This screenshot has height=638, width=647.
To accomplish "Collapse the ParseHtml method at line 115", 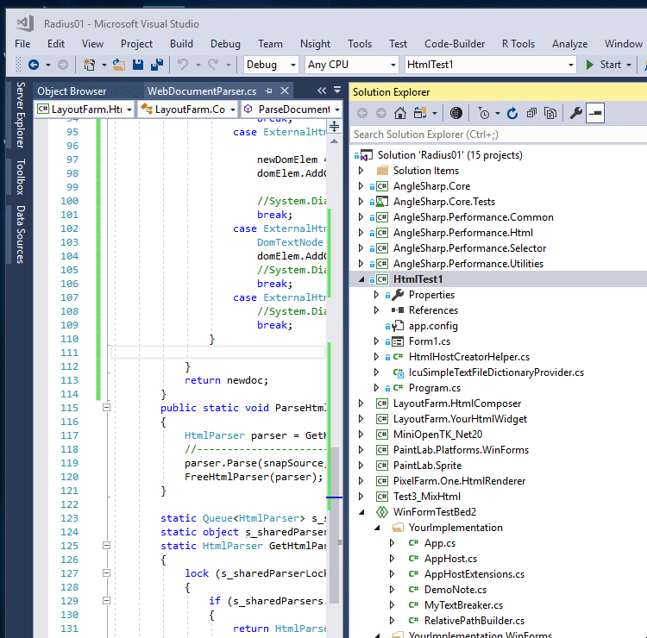I will click(106, 408).
